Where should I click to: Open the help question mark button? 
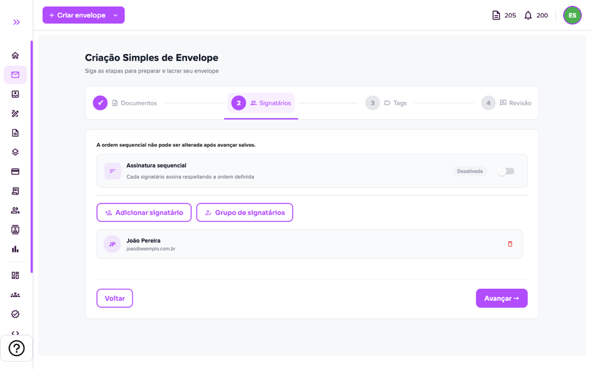[17, 348]
